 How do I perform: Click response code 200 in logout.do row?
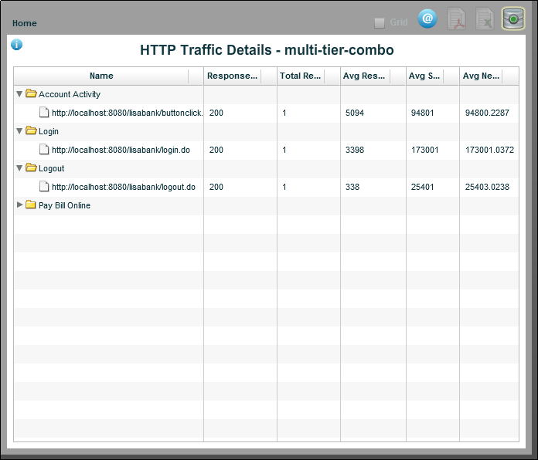point(216,187)
